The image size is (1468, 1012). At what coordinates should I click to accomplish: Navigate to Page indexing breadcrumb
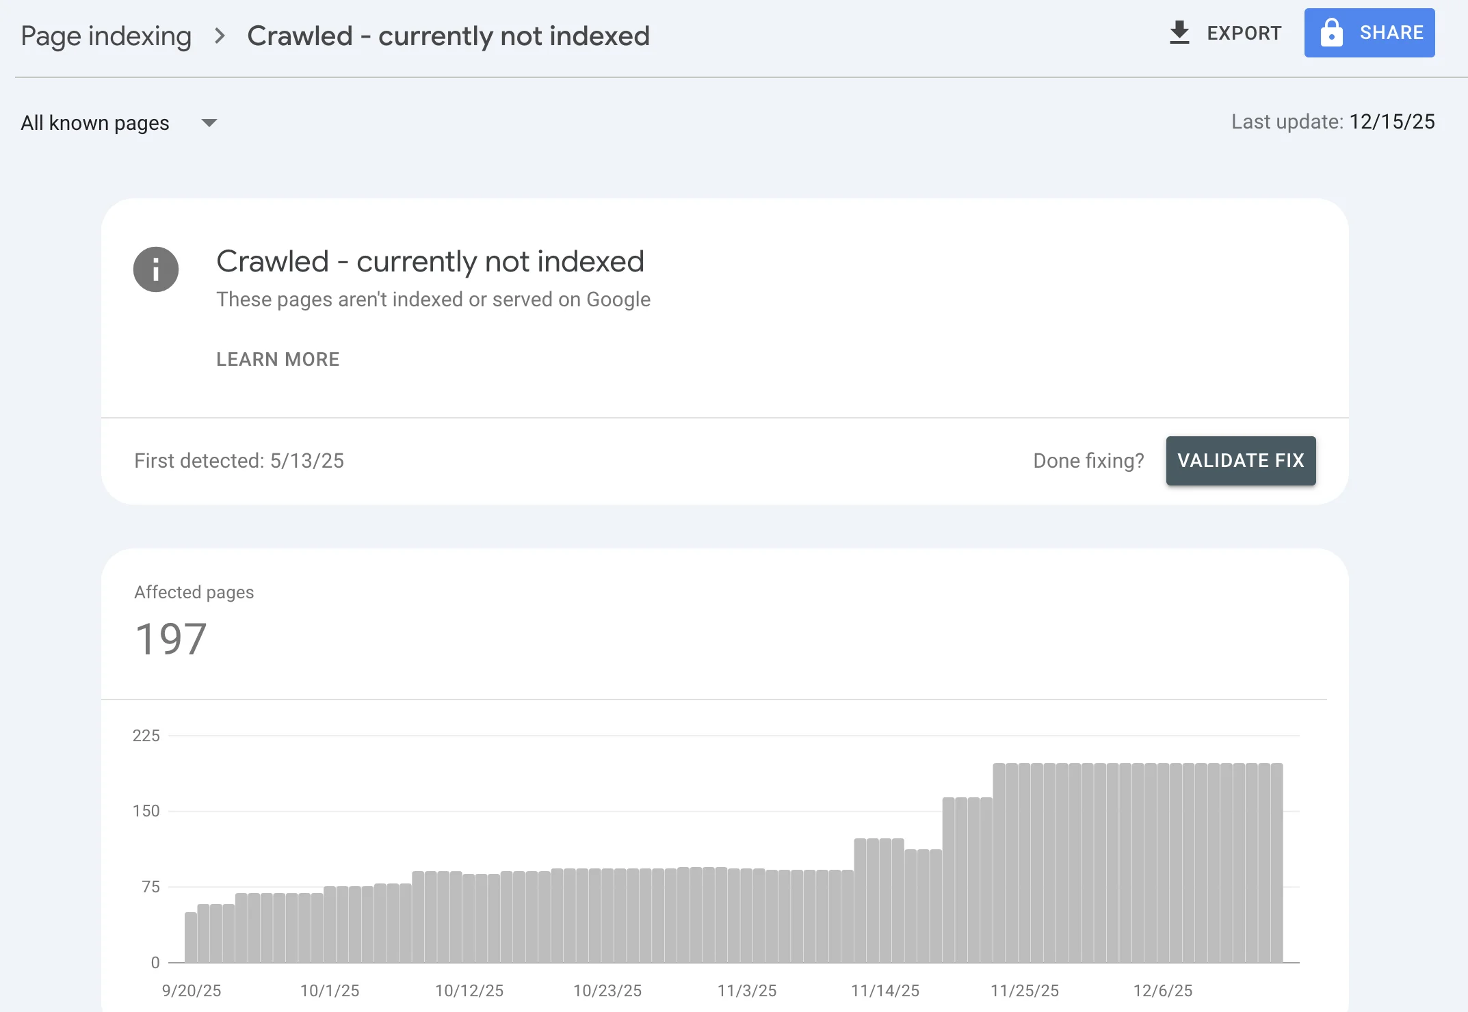point(106,35)
